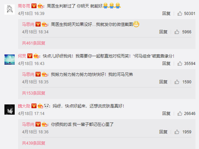Screen dimensions: 199x149
Task: Like 马思纯's reply with 1959 likes
Action: 177,132
